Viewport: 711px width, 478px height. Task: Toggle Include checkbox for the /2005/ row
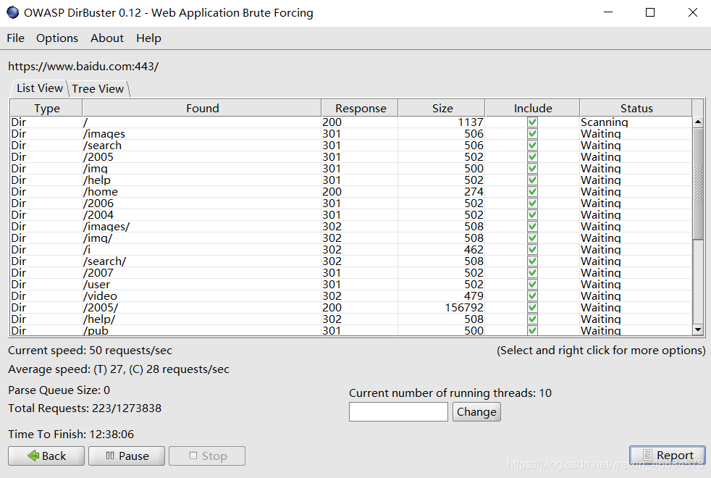pyautogui.click(x=532, y=308)
